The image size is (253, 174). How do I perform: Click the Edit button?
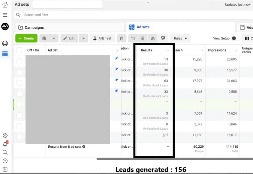click(x=69, y=38)
